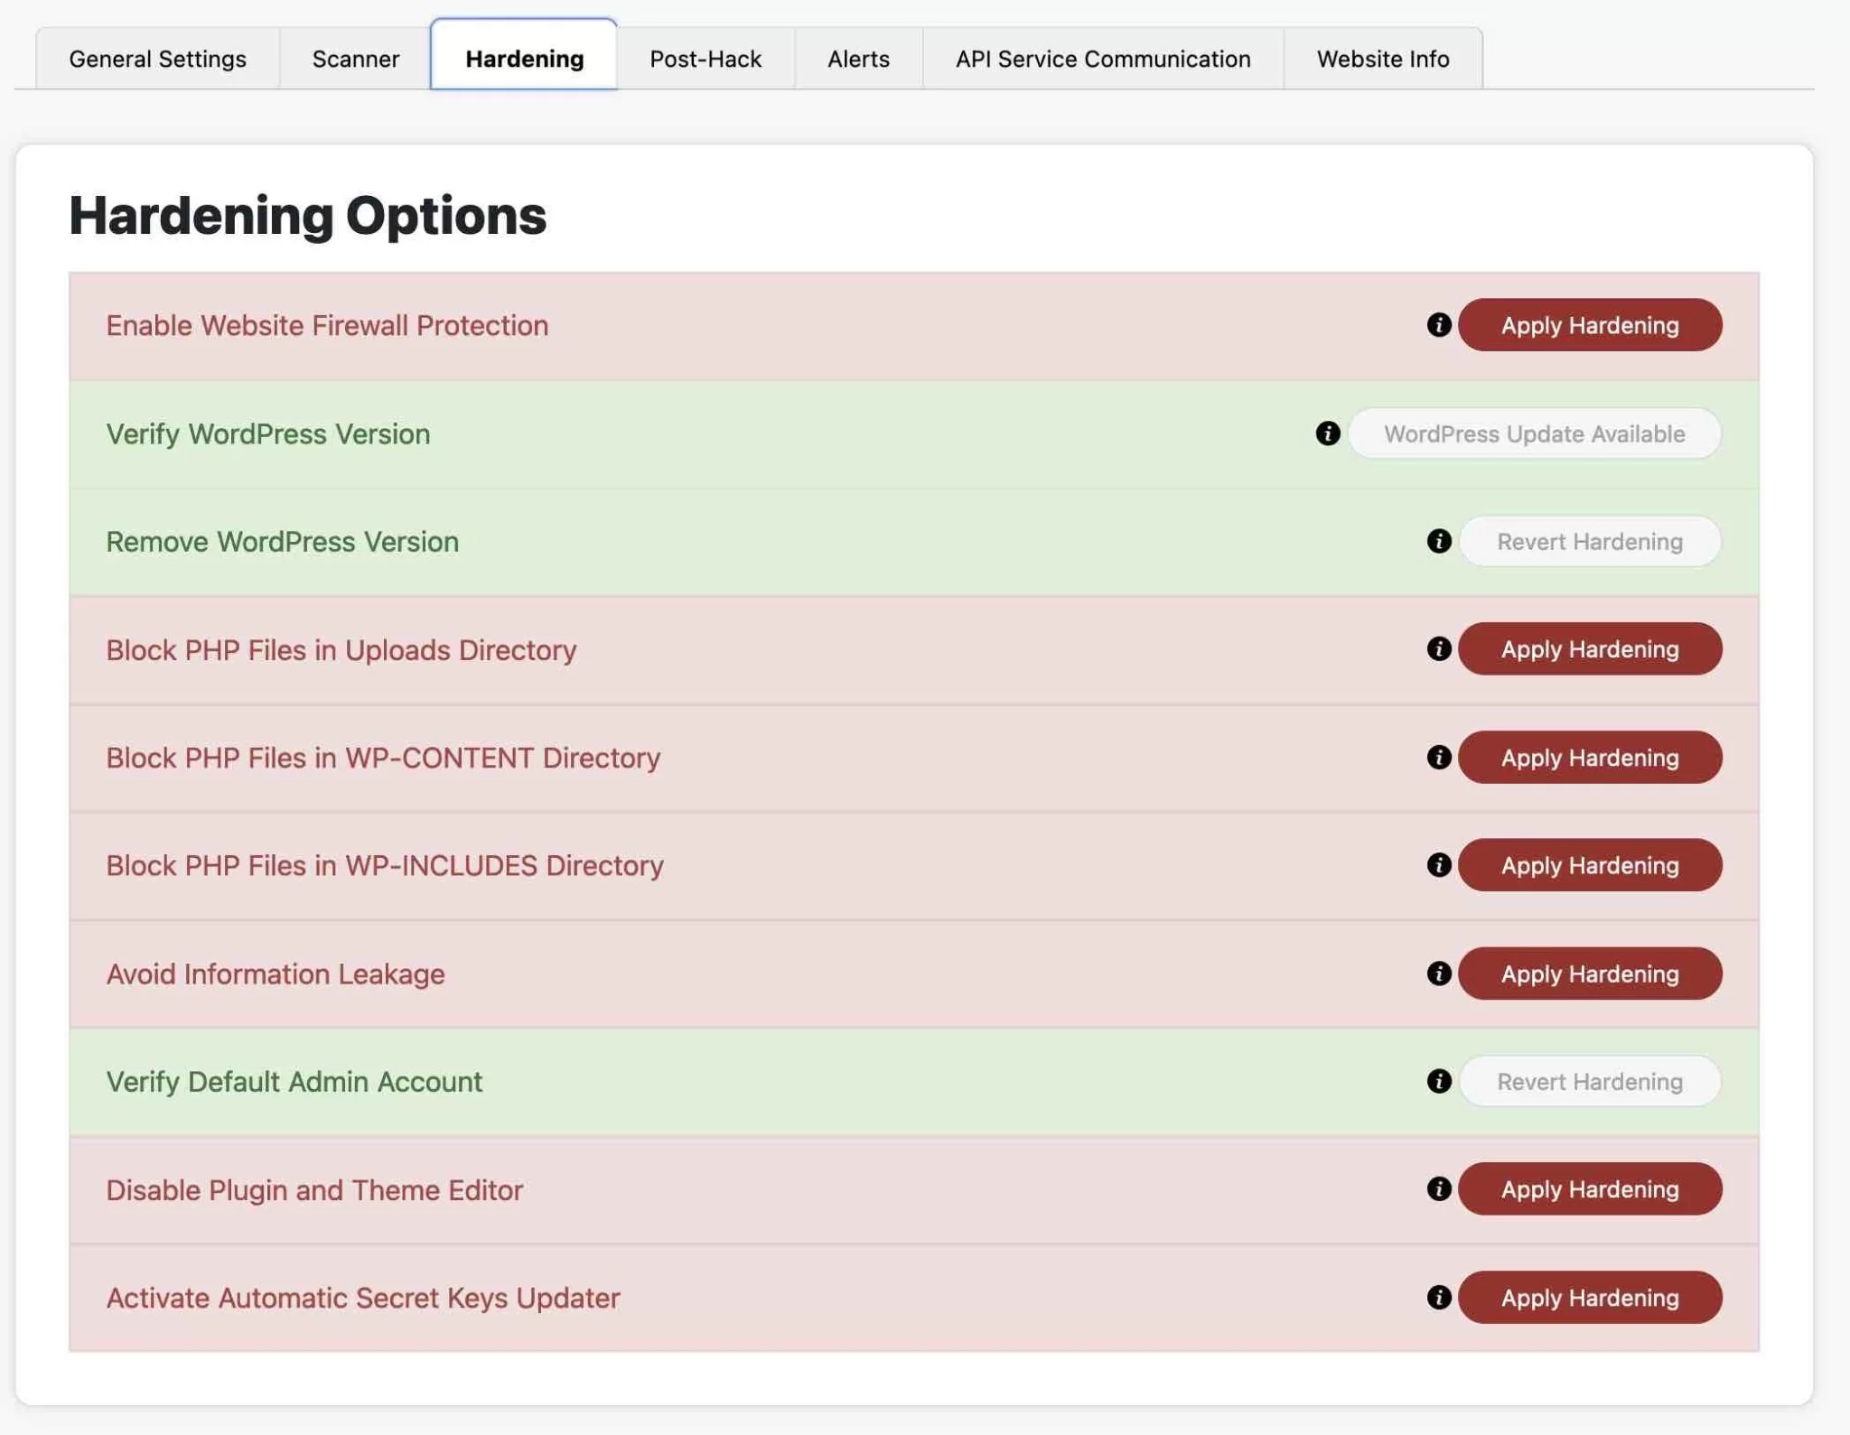
Task: Click 'Block PHP Files in Uploads Directory' text
Action: point(341,649)
